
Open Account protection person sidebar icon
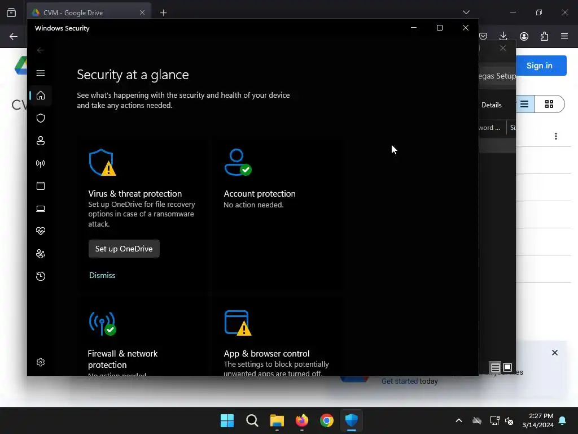click(41, 141)
